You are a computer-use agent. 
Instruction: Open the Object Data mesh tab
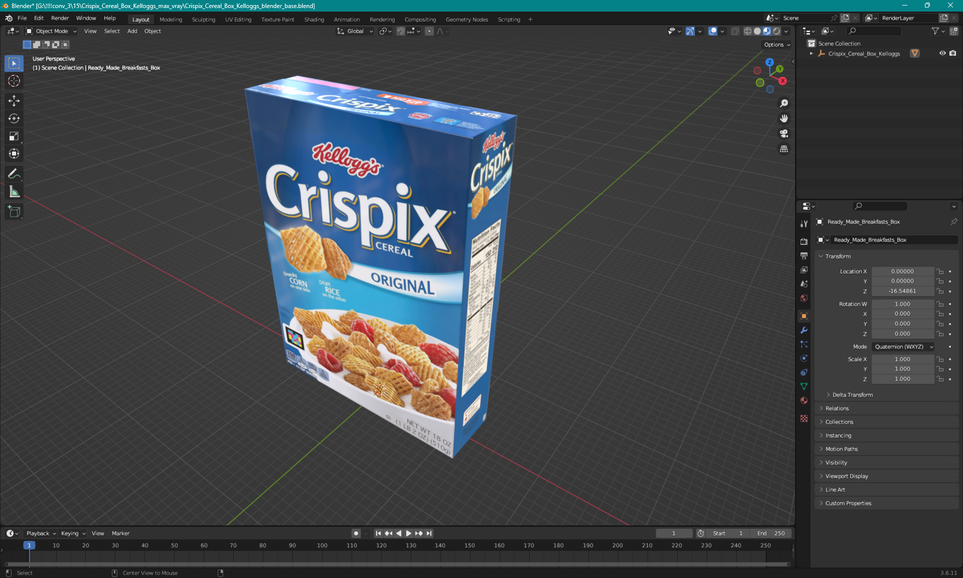804,386
